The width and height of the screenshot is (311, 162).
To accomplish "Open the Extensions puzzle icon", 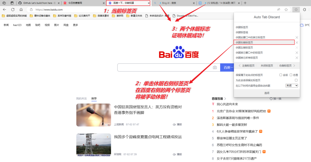I will point(304,9).
